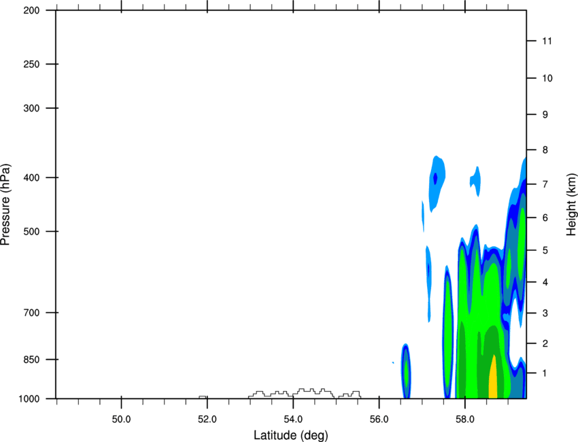
Task: Click the 4 km height label
Action: pos(545,282)
